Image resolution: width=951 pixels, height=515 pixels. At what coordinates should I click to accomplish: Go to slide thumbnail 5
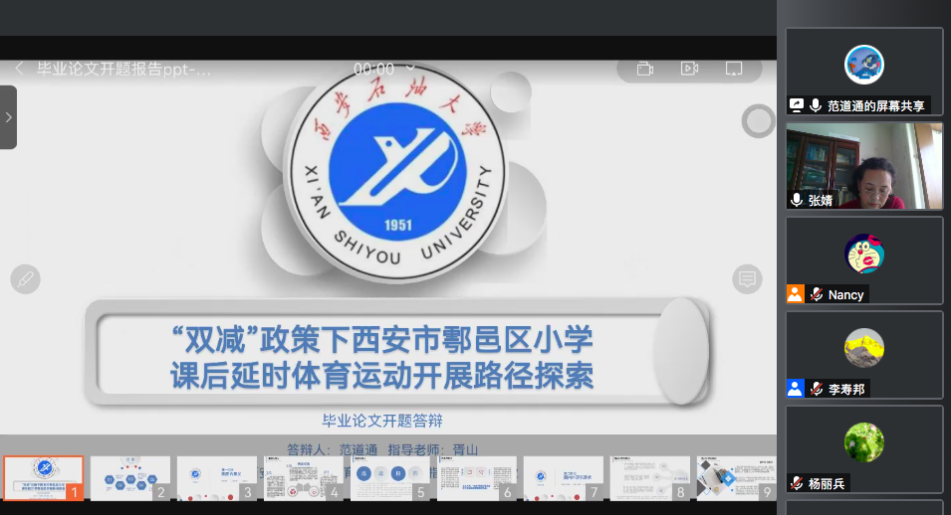(390, 477)
